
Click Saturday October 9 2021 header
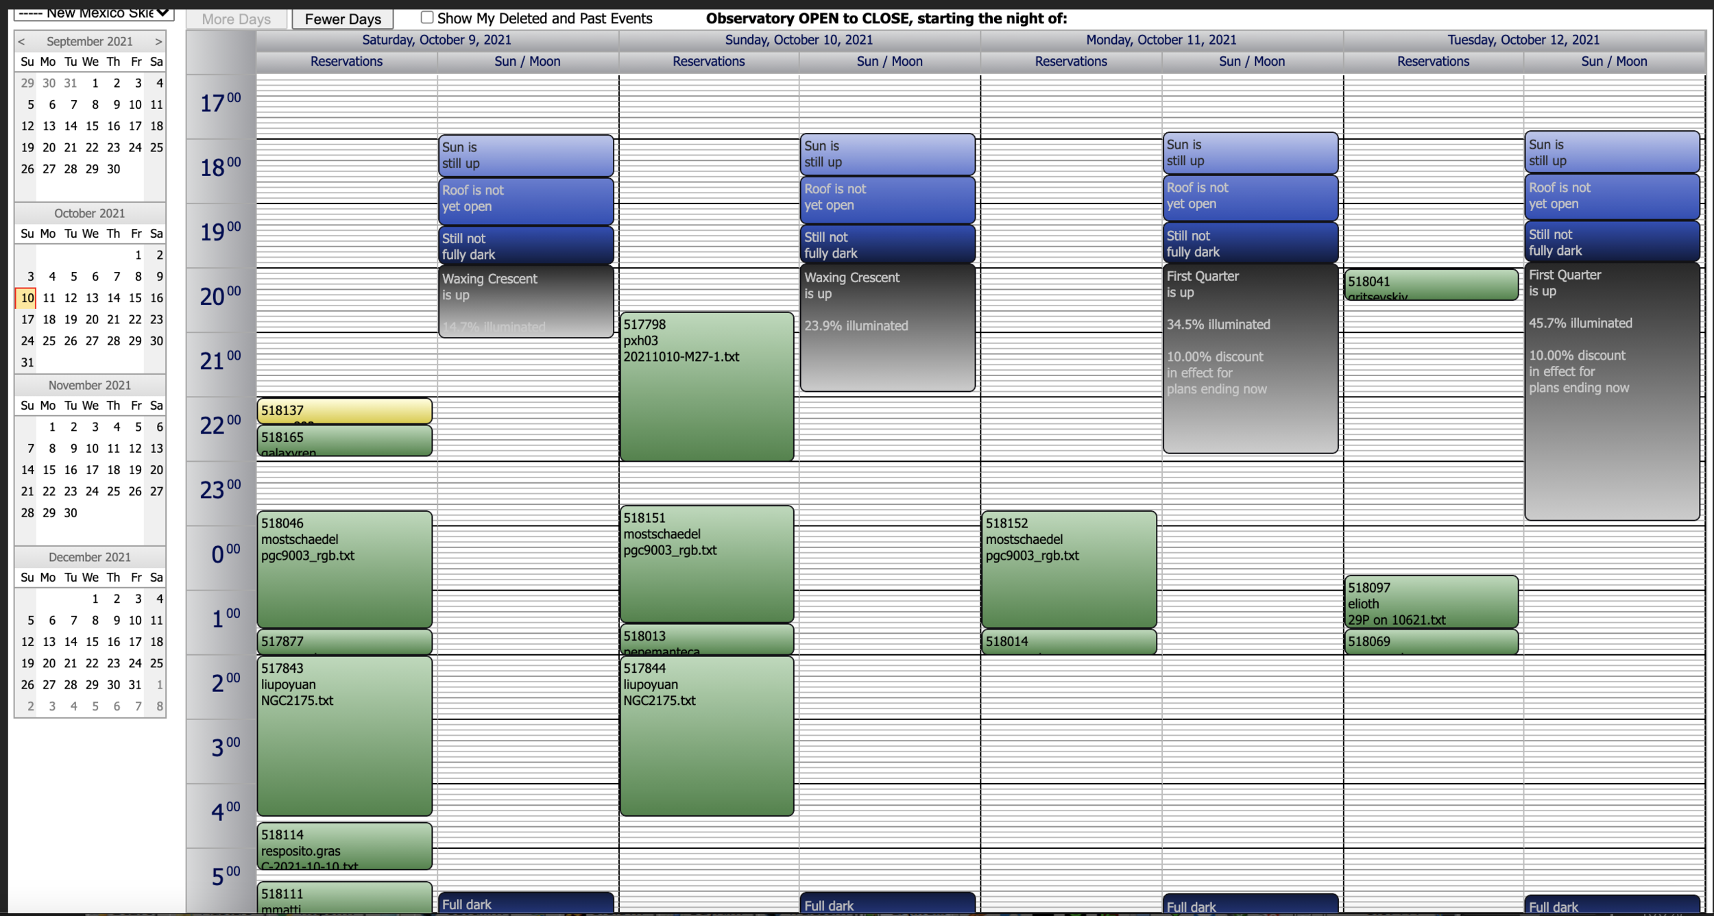[436, 40]
